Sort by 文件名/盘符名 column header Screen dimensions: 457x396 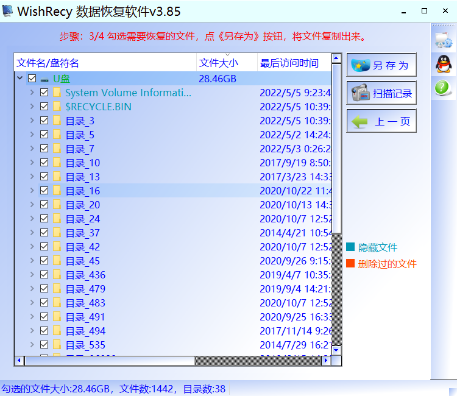[105, 63]
